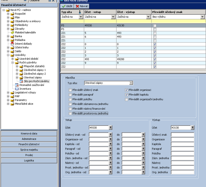Screen dimensions: 206x187
Task: Click the Interní doklady document icon
Action: pyautogui.click(x=12, y=44)
